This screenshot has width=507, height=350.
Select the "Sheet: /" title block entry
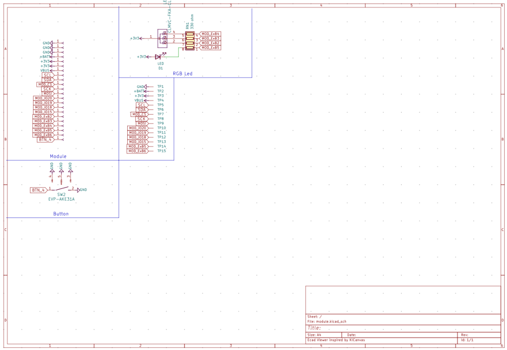[x=315, y=317]
